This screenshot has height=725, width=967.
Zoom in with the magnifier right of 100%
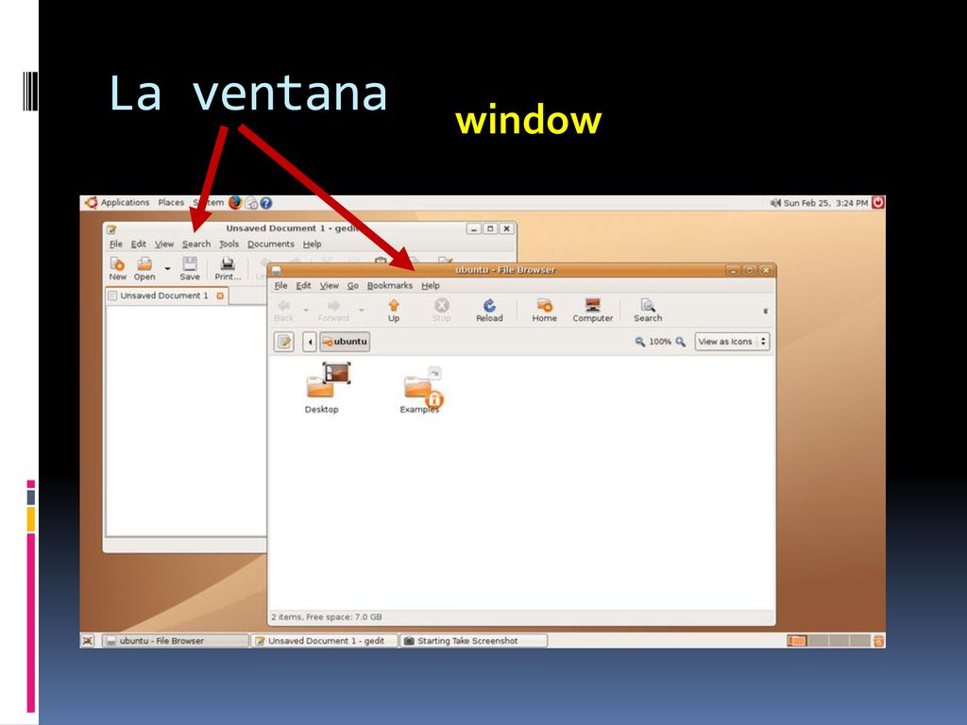pos(680,342)
